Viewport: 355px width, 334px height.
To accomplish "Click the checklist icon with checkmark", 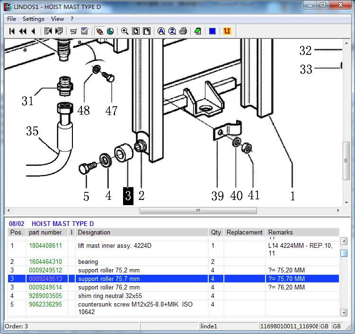I will coord(84,31).
